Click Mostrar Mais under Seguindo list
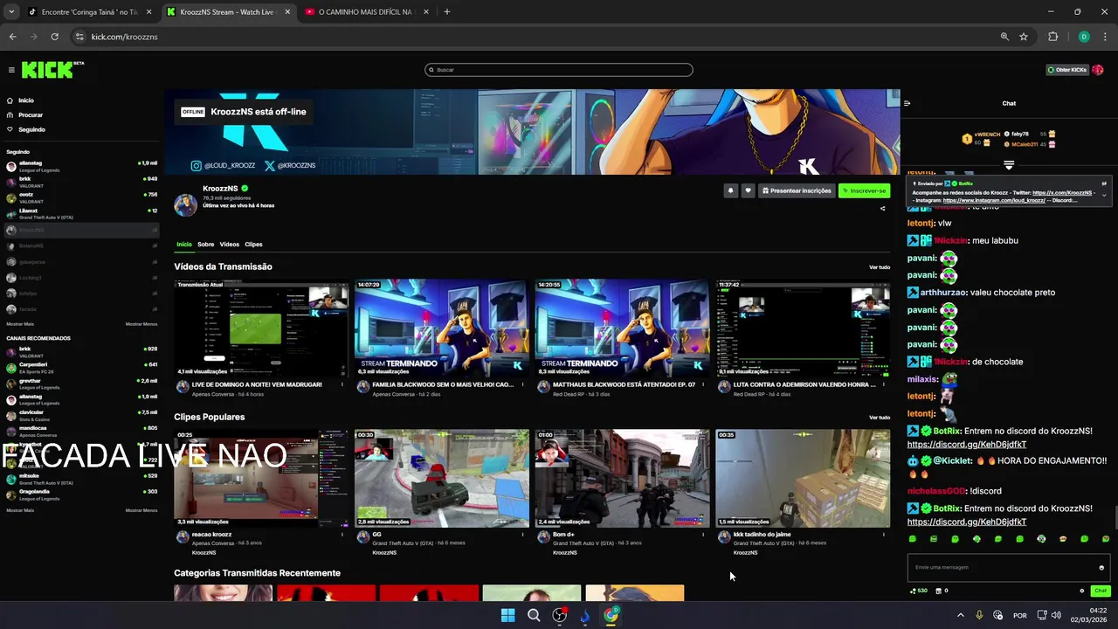1118x629 pixels. click(x=20, y=324)
